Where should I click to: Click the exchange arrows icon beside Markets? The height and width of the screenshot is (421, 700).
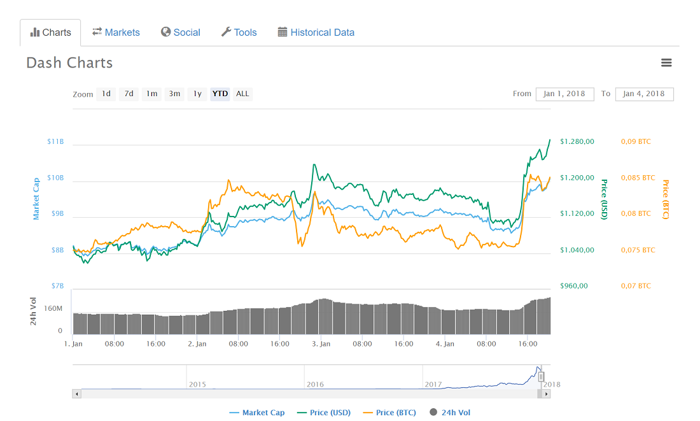(97, 32)
